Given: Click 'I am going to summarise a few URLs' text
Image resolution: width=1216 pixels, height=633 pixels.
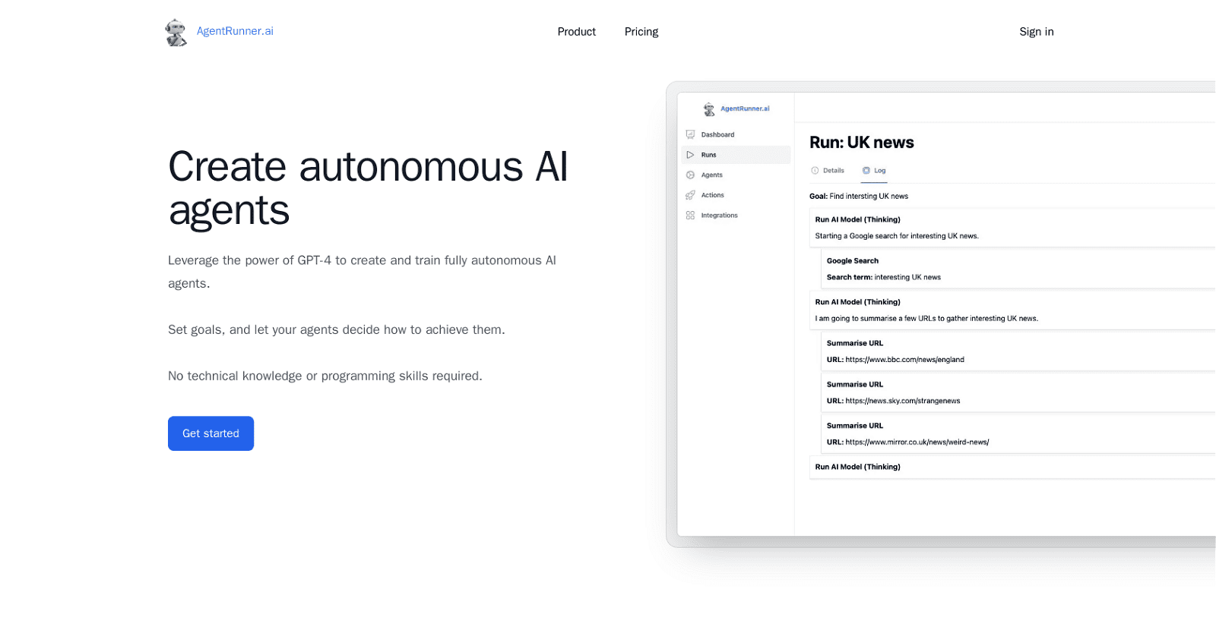Looking at the screenshot, I should tap(926, 319).
